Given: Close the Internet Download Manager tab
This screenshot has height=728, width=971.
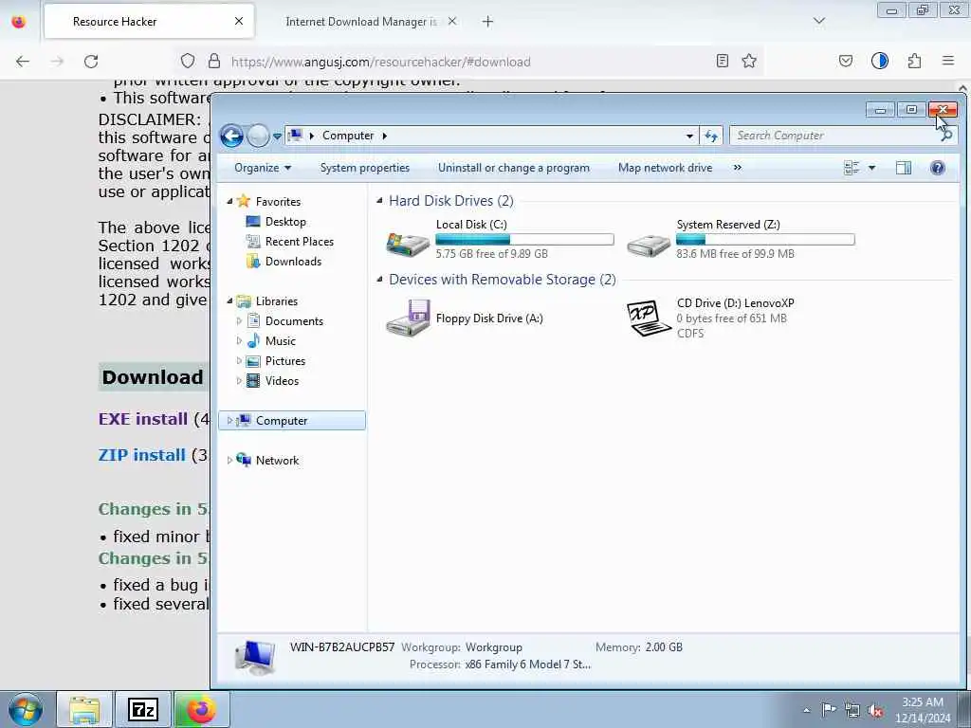Looking at the screenshot, I should [x=452, y=22].
